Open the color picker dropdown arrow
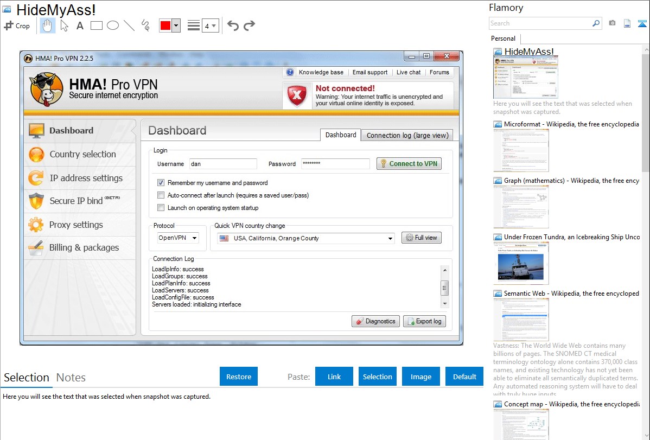The height and width of the screenshot is (440, 650). [x=176, y=25]
